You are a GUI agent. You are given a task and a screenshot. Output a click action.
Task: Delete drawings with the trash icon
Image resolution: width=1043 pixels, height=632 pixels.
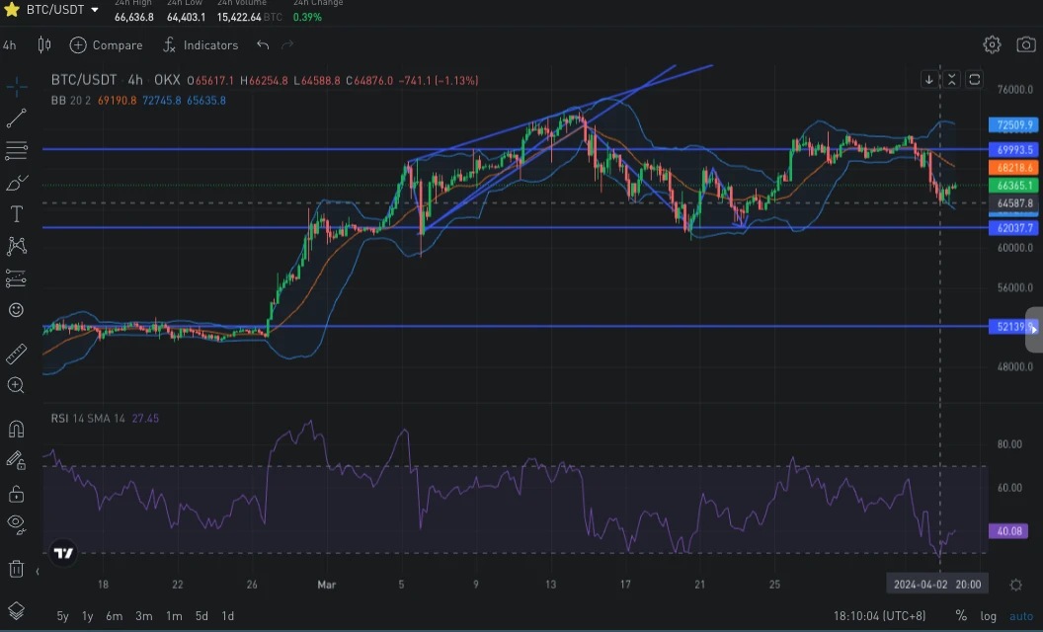pos(16,569)
